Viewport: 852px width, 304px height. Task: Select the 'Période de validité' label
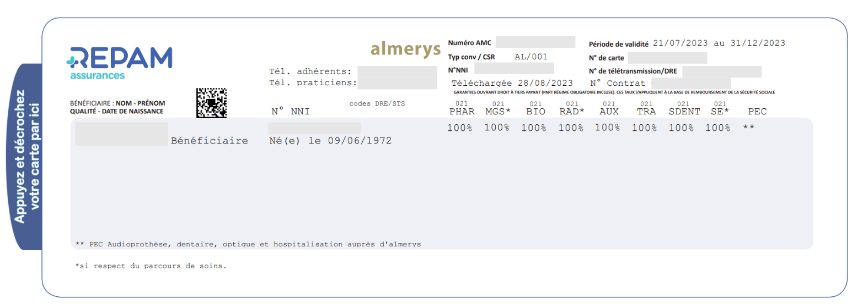(x=618, y=43)
